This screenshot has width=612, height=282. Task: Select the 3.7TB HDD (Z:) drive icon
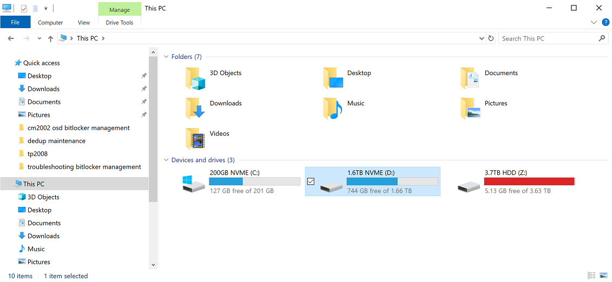[469, 187]
